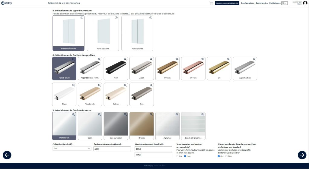Open info icon on Porte pliante
The height and width of the screenshot is (169, 309).
click(x=151, y=18)
